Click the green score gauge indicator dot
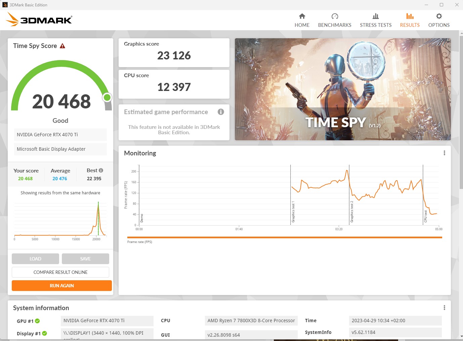 point(107,97)
